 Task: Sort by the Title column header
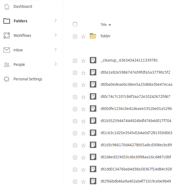click(x=104, y=25)
